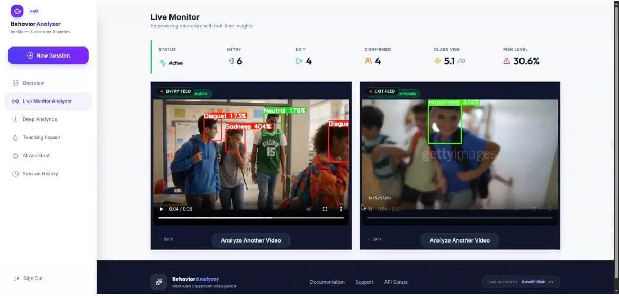This screenshot has height=298, width=619.
Task: Pause the exit feed video
Action: point(370,209)
